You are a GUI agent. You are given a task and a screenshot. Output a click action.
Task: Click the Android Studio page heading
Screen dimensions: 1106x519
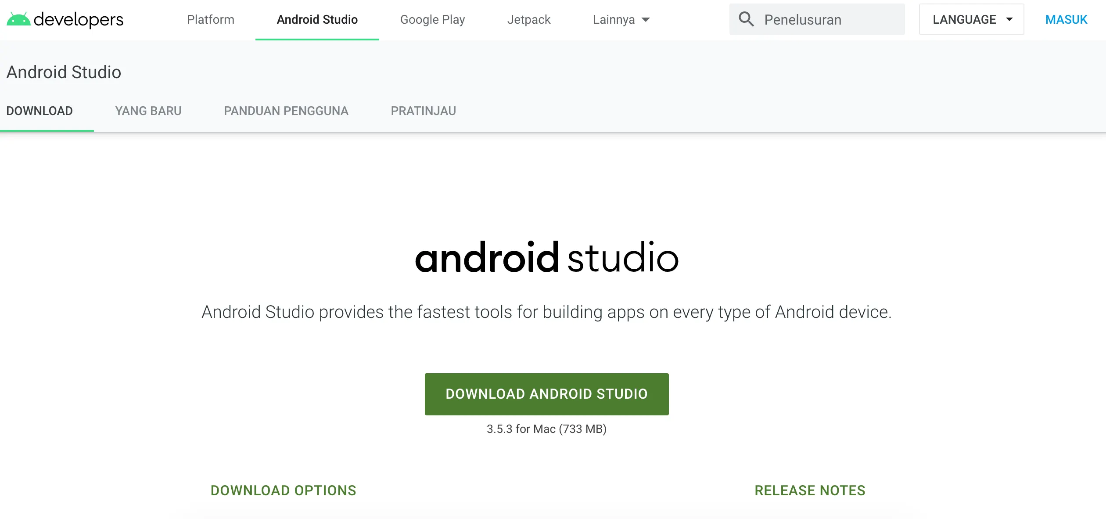(64, 72)
